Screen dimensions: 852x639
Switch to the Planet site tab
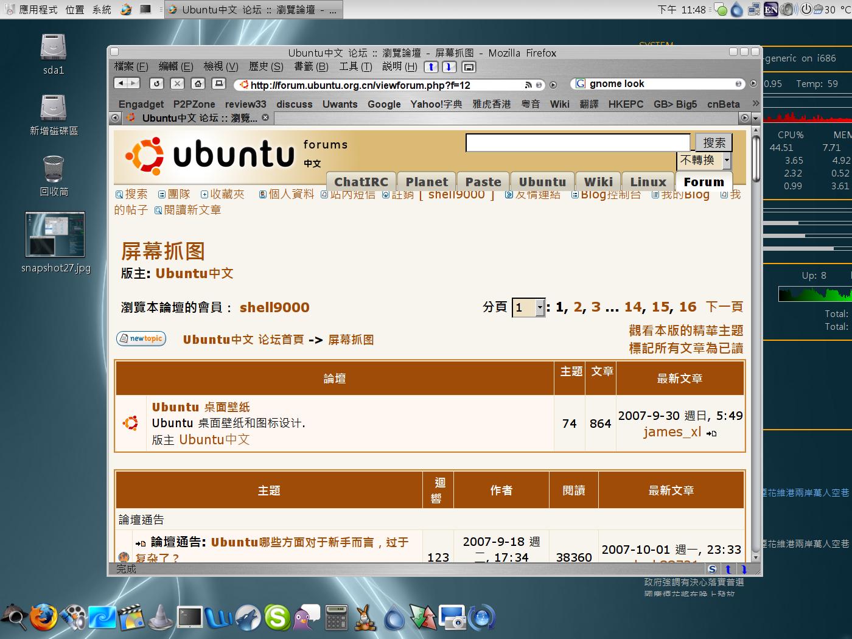(x=427, y=181)
